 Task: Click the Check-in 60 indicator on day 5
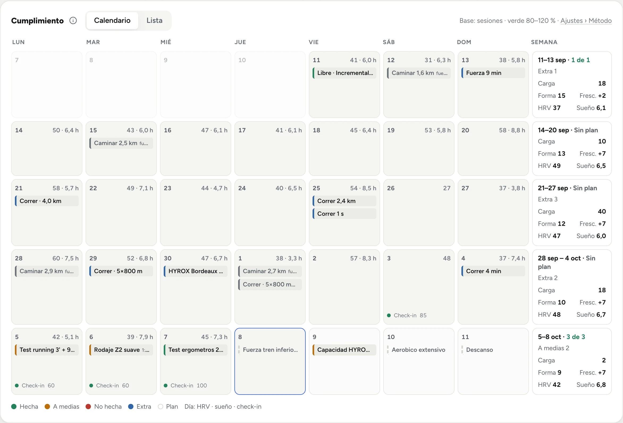pos(35,386)
